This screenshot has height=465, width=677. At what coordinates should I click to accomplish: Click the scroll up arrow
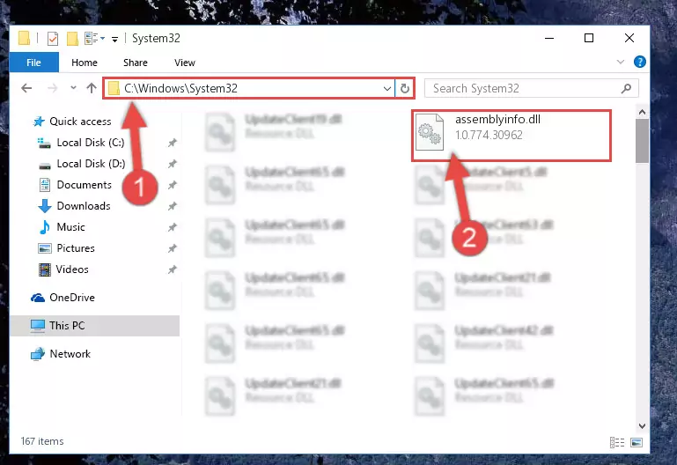tap(642, 112)
